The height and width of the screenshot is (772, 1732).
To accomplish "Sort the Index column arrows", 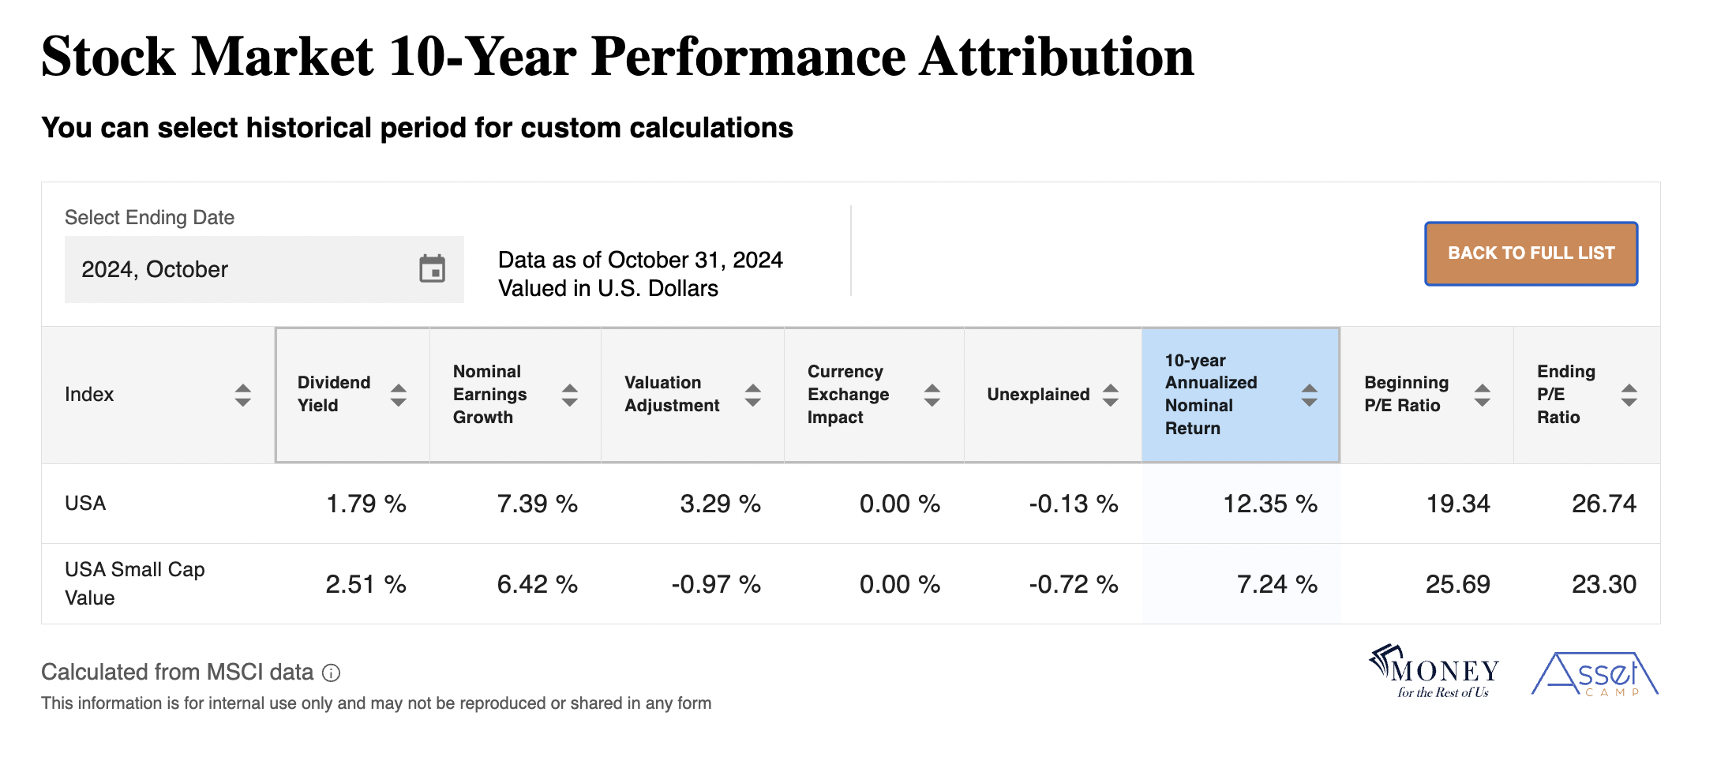I will (x=242, y=394).
